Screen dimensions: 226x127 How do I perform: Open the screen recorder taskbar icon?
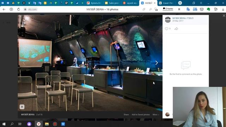click(55, 124)
